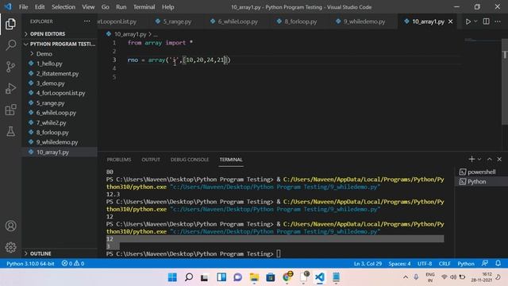Open the Manage gear settings
508x286 pixels.
10,247
